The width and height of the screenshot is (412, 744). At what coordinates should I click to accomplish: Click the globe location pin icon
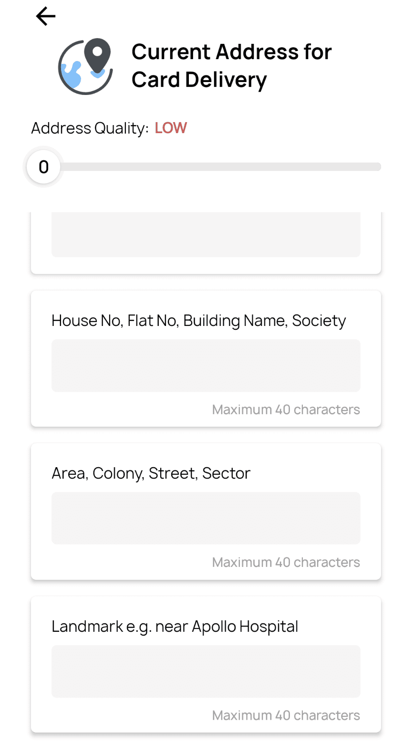coord(86,66)
